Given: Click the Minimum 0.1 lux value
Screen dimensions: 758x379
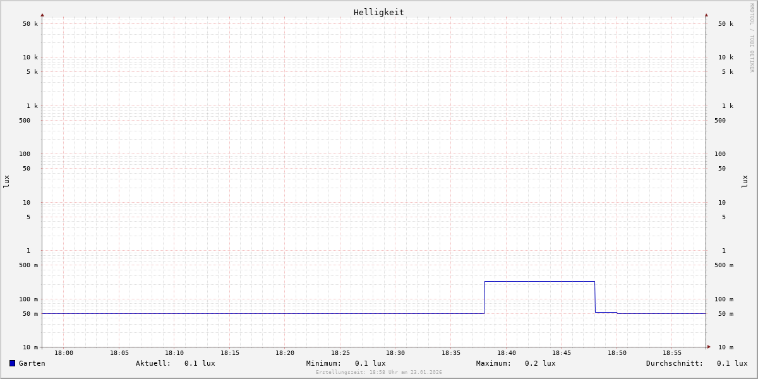Looking at the screenshot, I should pyautogui.click(x=370, y=363).
